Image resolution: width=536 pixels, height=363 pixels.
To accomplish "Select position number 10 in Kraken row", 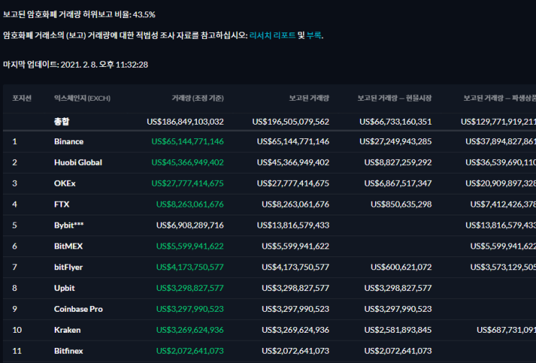I will [17, 330].
